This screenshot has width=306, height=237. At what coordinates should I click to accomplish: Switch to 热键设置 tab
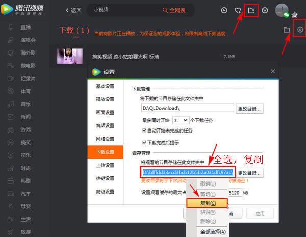105,178
